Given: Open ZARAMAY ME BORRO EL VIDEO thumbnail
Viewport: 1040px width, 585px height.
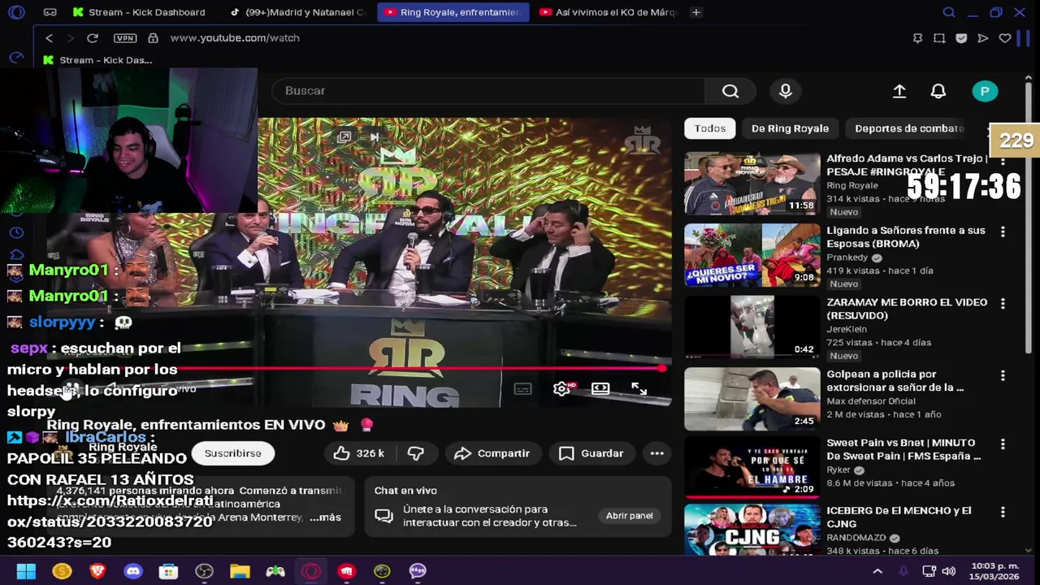Looking at the screenshot, I should pos(752,327).
